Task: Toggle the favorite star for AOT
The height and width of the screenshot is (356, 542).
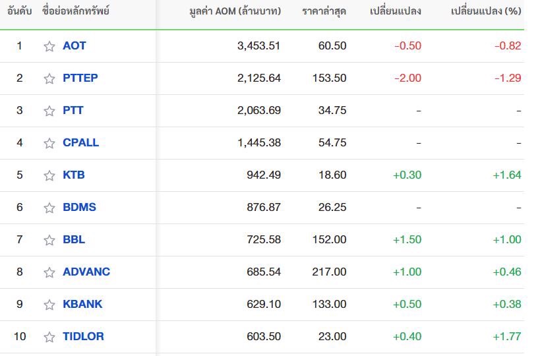Action: tap(49, 46)
